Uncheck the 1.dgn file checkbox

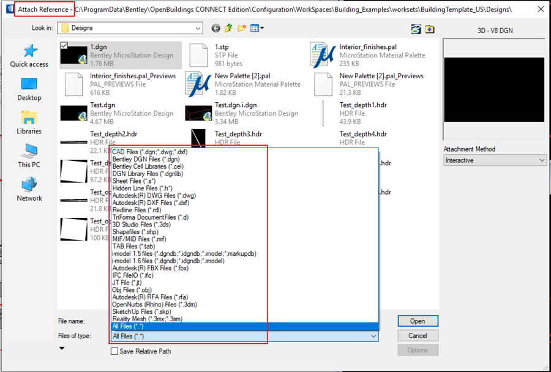[x=64, y=45]
